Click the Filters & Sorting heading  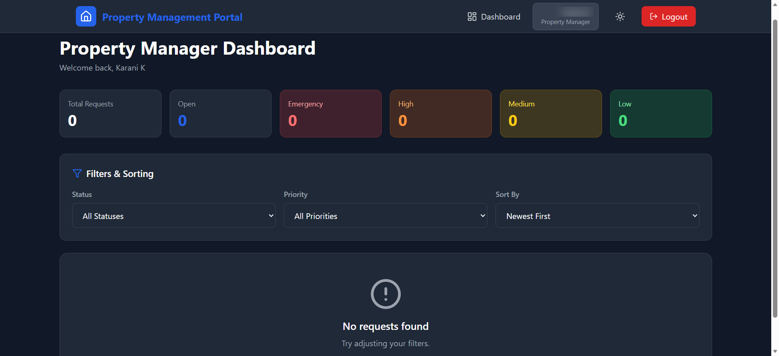pos(120,174)
